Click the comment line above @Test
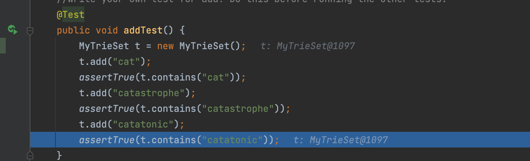The image size is (530, 161). coord(250,2)
